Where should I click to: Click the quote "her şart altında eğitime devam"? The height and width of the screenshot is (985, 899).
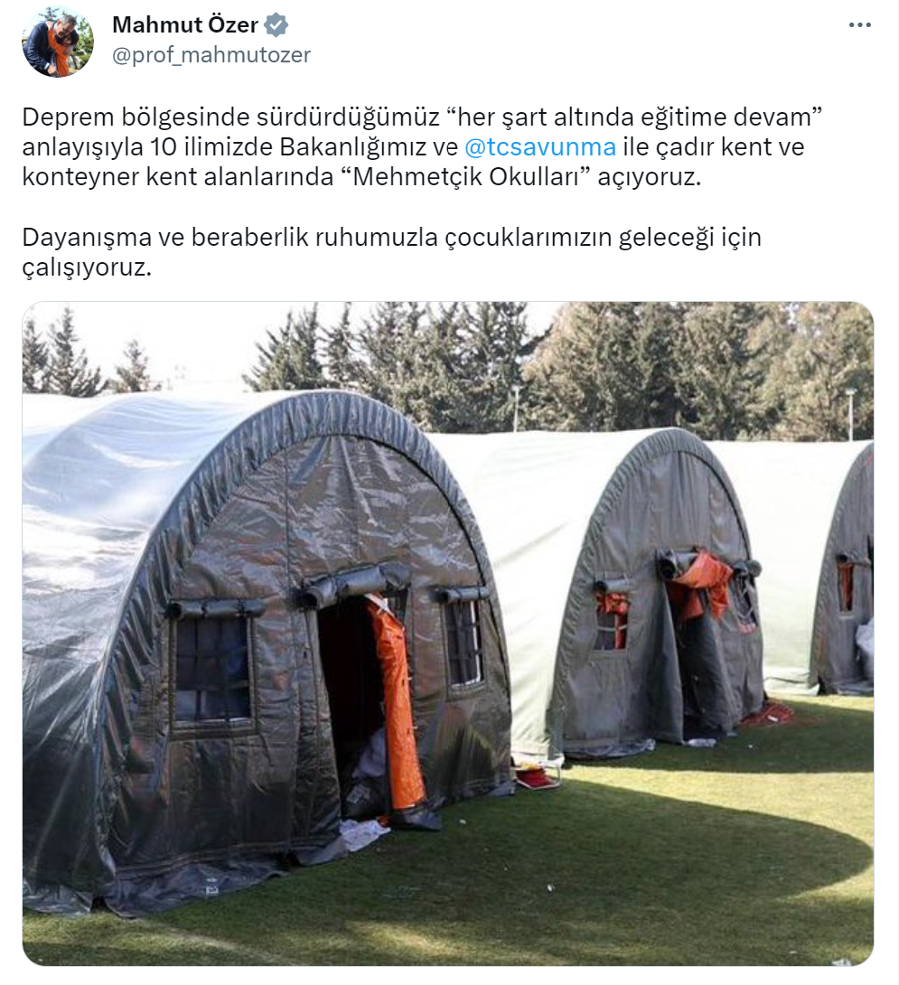(634, 117)
